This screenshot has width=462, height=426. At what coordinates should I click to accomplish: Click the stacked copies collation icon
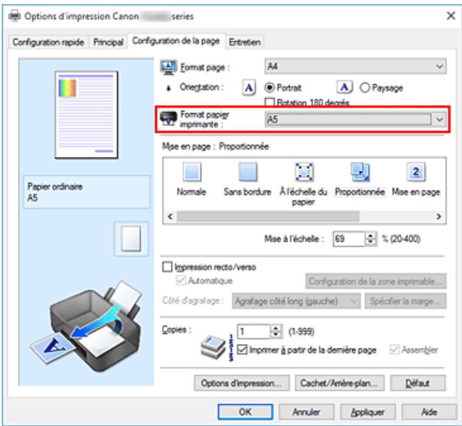point(213,347)
